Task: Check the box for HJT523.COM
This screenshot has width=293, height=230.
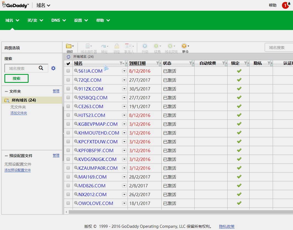Action: [68, 115]
